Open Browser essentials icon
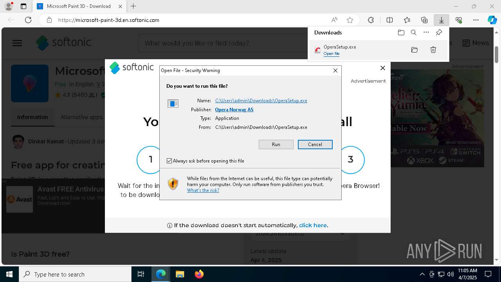501x282 pixels. (x=459, y=20)
